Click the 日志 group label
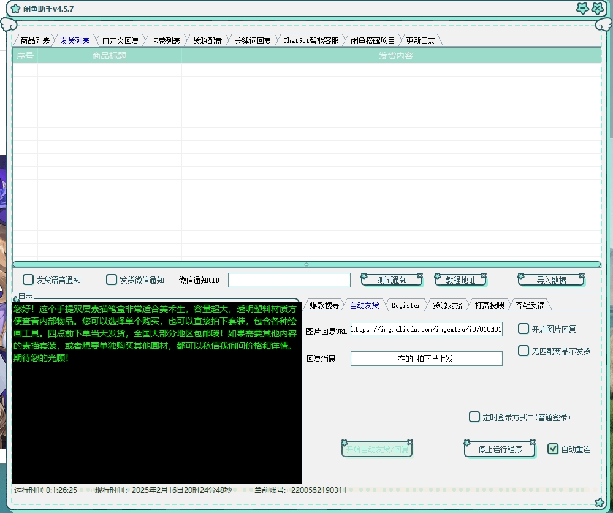The width and height of the screenshot is (613, 513). [25, 296]
